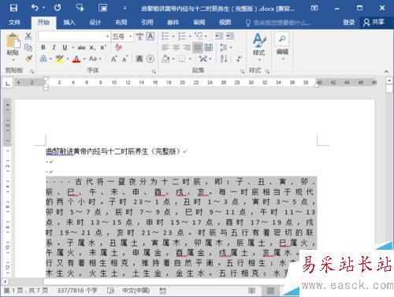Increase font size with grow font
This screenshot has height=297, width=394.
point(113,59)
